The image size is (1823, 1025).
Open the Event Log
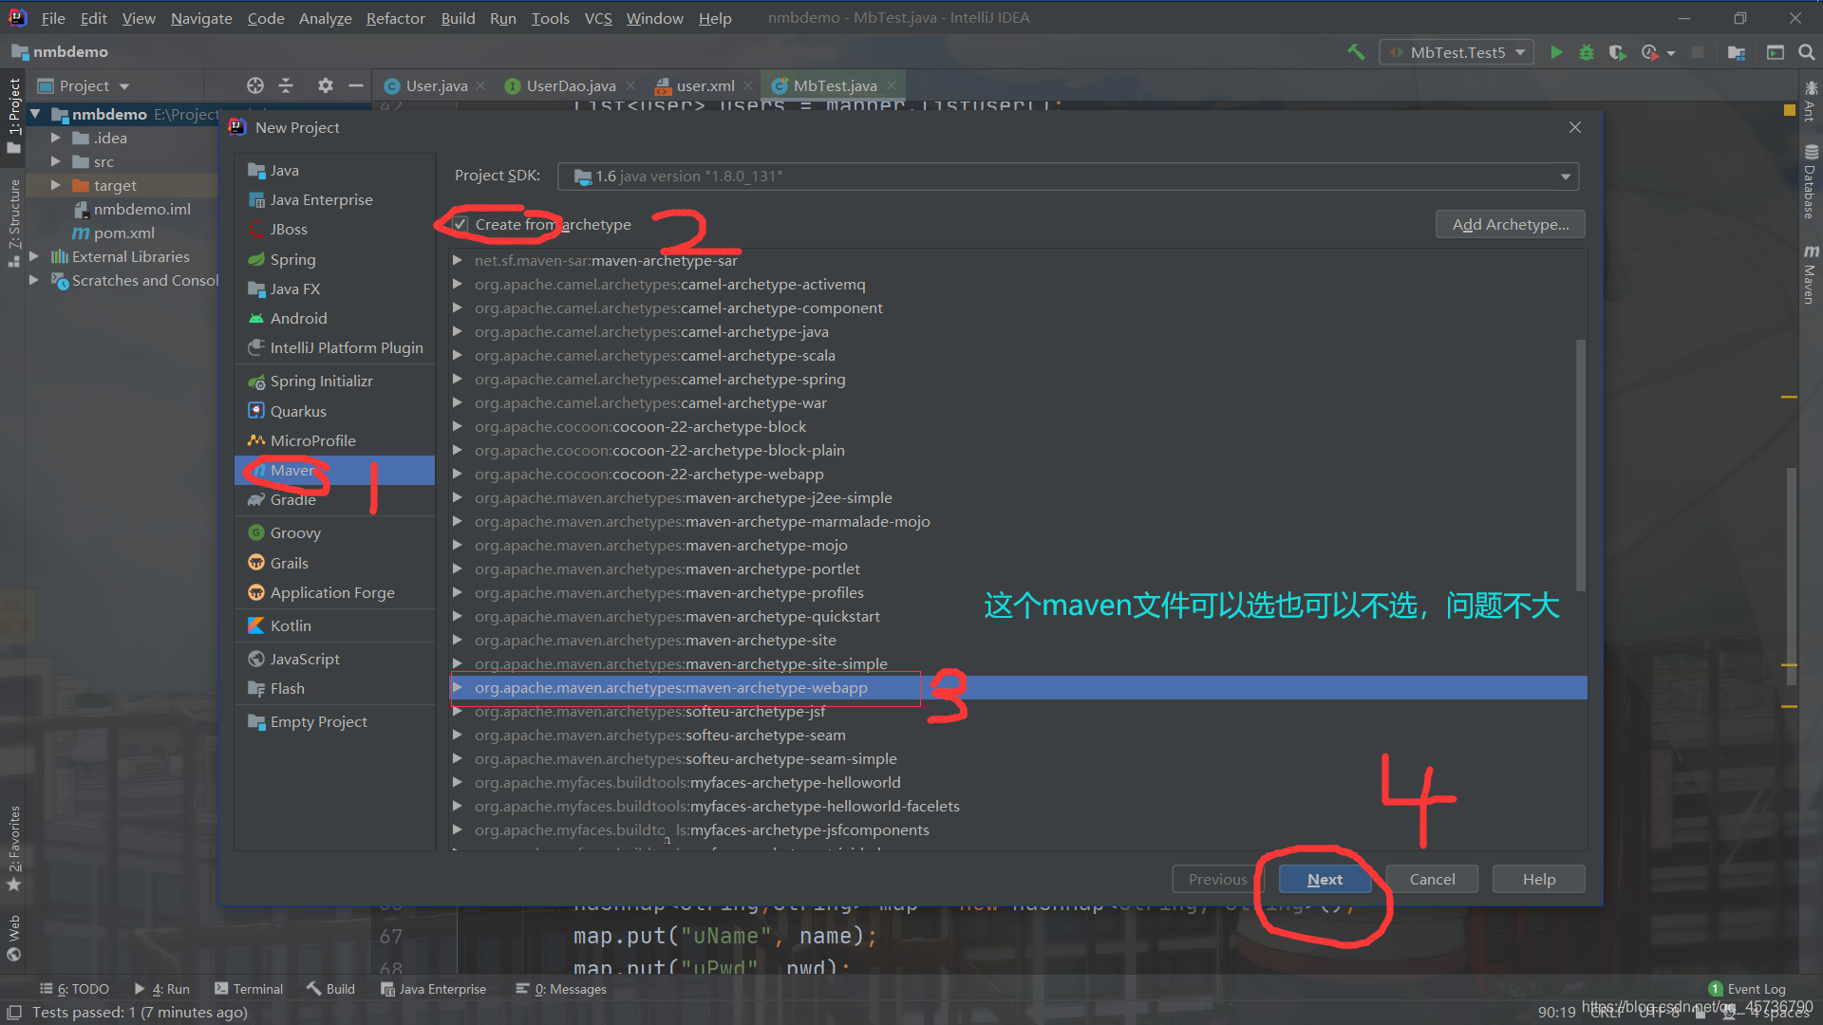click(1747, 989)
